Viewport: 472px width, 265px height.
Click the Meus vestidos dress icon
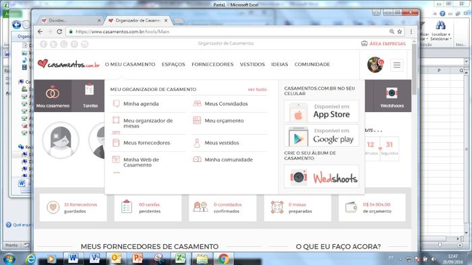pos(197,143)
